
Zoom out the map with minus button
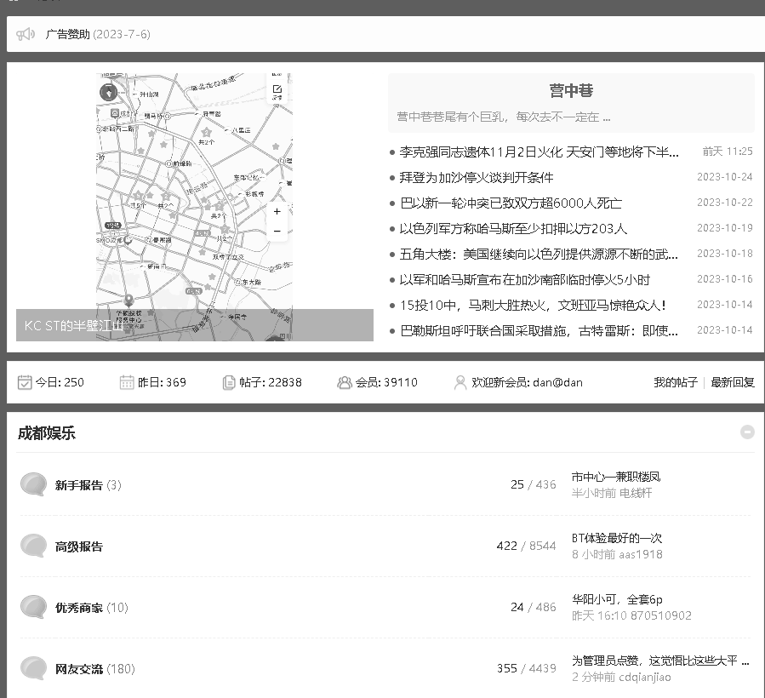(277, 231)
